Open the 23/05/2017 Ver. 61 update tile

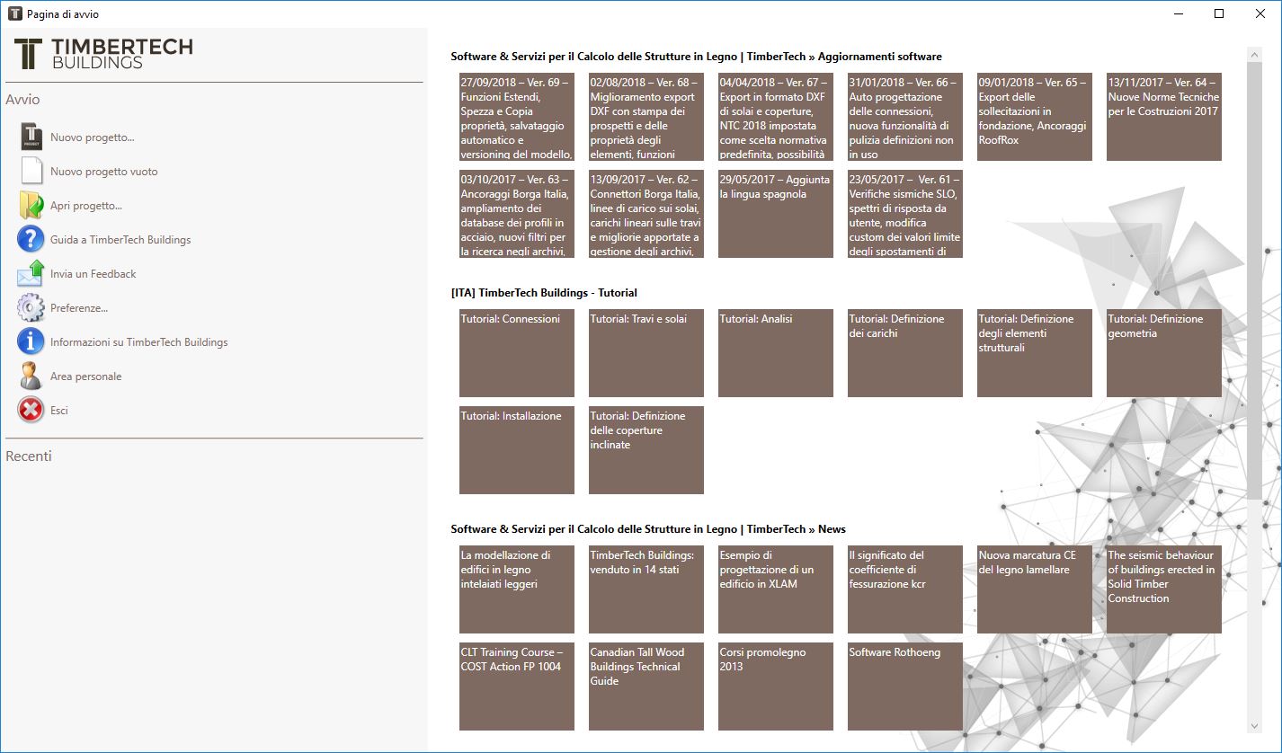tap(905, 214)
